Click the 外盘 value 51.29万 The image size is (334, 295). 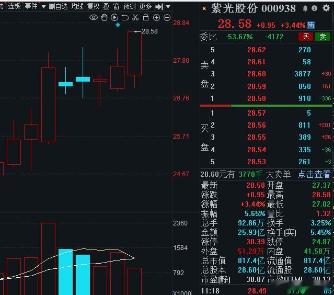point(251,251)
